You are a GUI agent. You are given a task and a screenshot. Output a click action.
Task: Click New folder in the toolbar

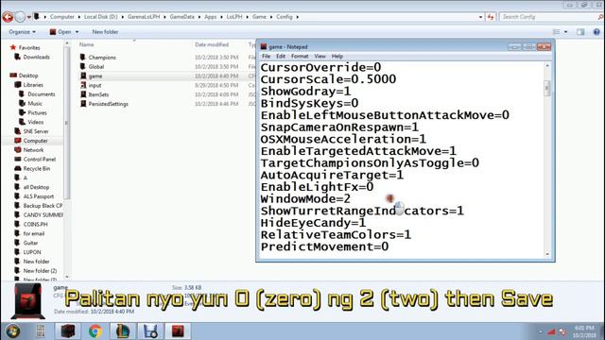pos(105,32)
